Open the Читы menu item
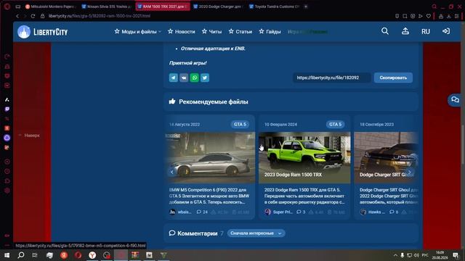The image size is (465, 261). click(211, 31)
